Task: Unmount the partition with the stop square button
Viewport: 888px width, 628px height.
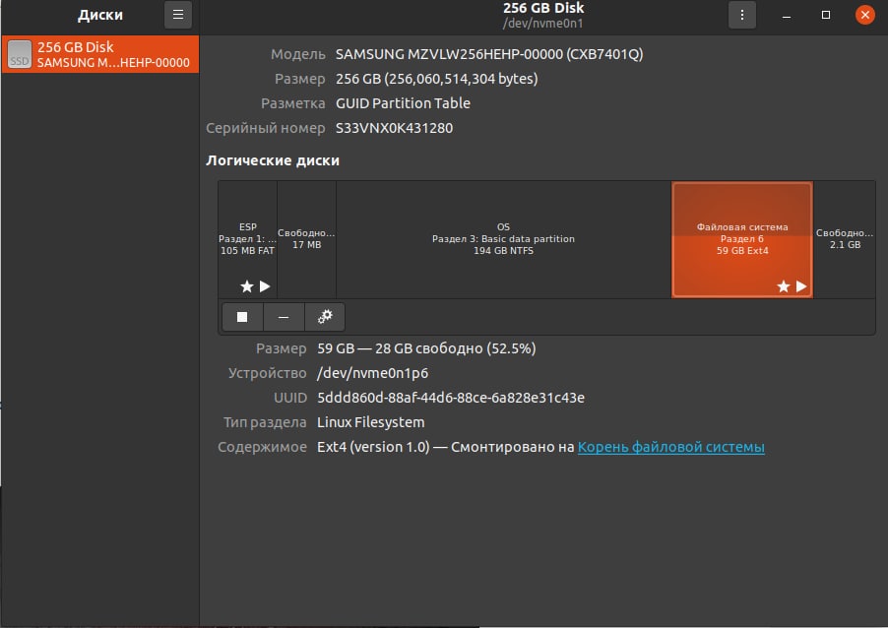Action: click(x=242, y=317)
